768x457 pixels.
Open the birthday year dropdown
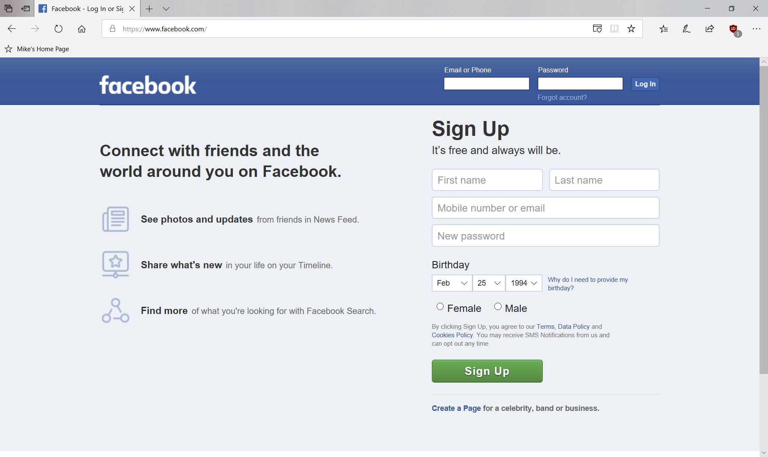coord(524,283)
